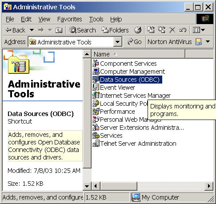Screen dimensions: 216x204
Task: Click the History toolbar icon
Action: click(x=138, y=30)
